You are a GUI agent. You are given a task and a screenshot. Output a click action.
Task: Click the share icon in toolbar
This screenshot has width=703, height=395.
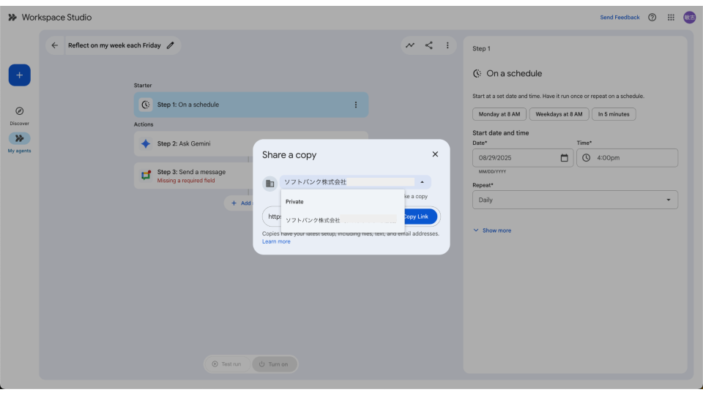pos(429,45)
